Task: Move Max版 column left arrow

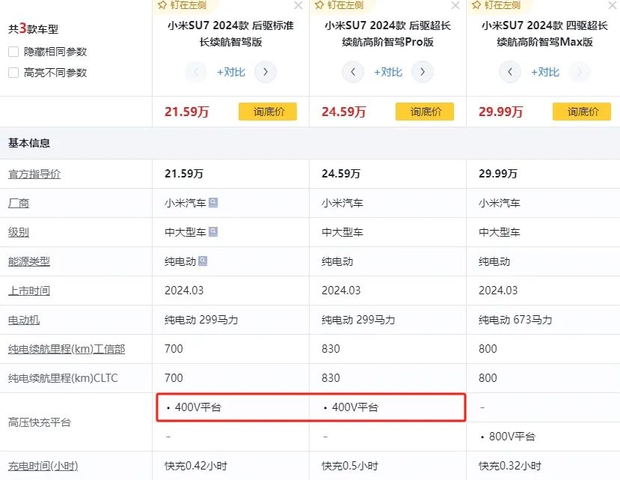Action: point(509,72)
